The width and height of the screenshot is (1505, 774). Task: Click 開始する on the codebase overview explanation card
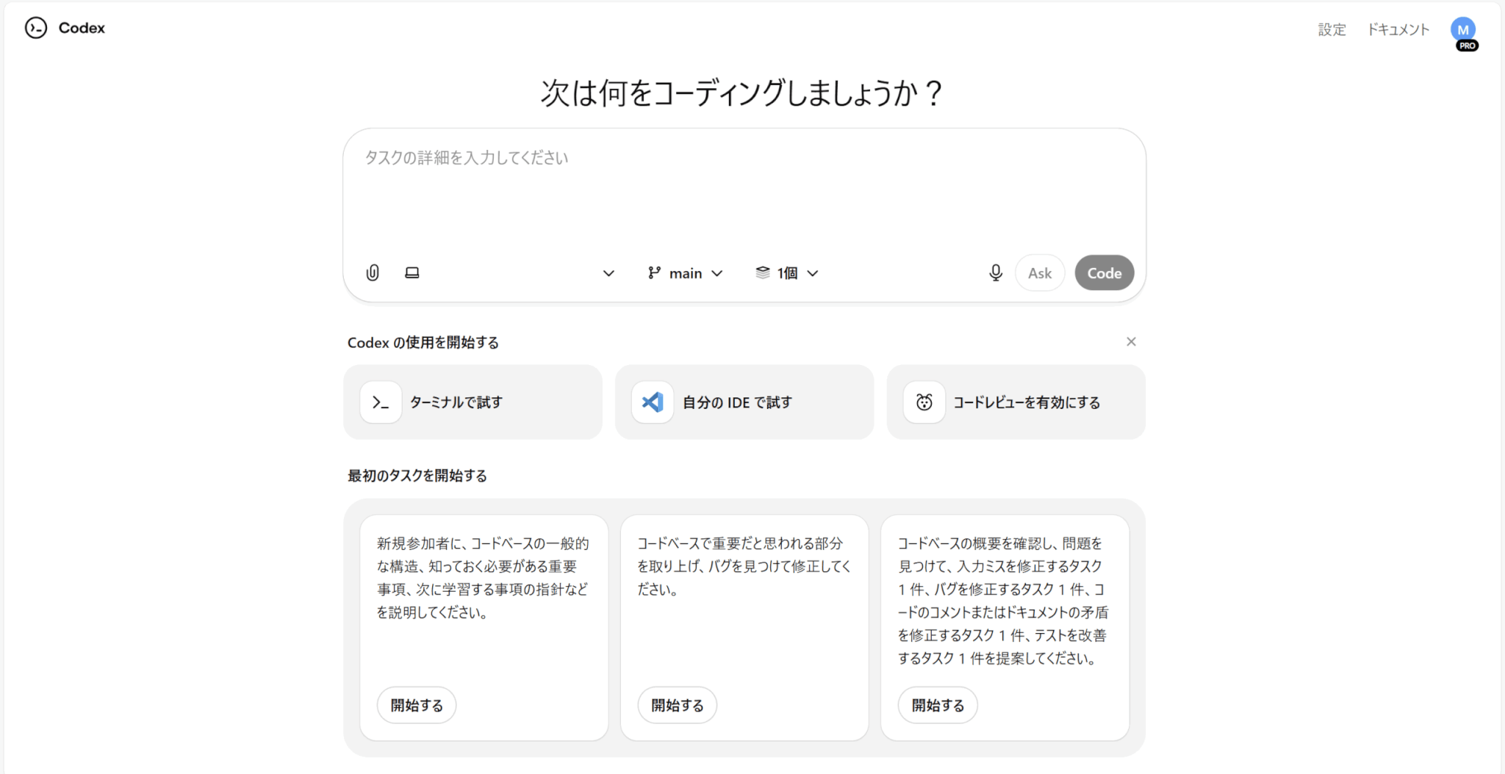(x=417, y=705)
